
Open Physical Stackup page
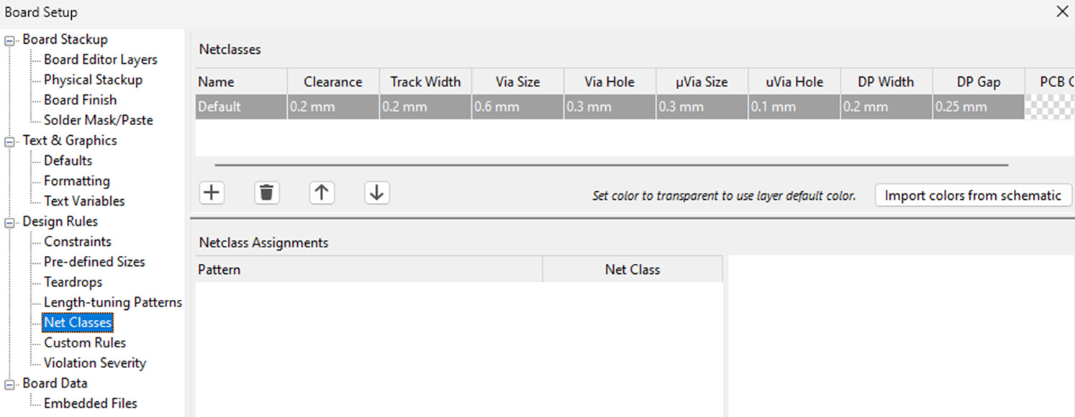(93, 80)
